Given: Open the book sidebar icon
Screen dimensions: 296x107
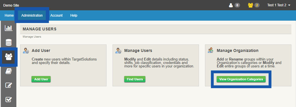Looking at the screenshot, I should [x=9, y=71].
